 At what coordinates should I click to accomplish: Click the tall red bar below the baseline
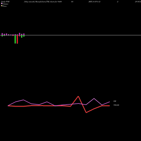point(17,39)
